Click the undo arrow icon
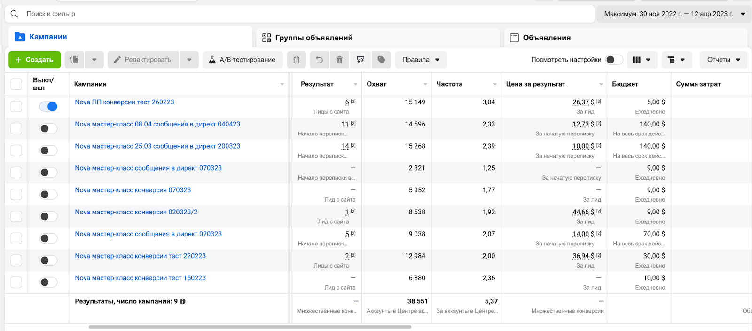This screenshot has width=752, height=331. click(x=319, y=60)
